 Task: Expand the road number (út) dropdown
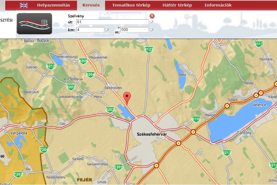[x=151, y=22]
